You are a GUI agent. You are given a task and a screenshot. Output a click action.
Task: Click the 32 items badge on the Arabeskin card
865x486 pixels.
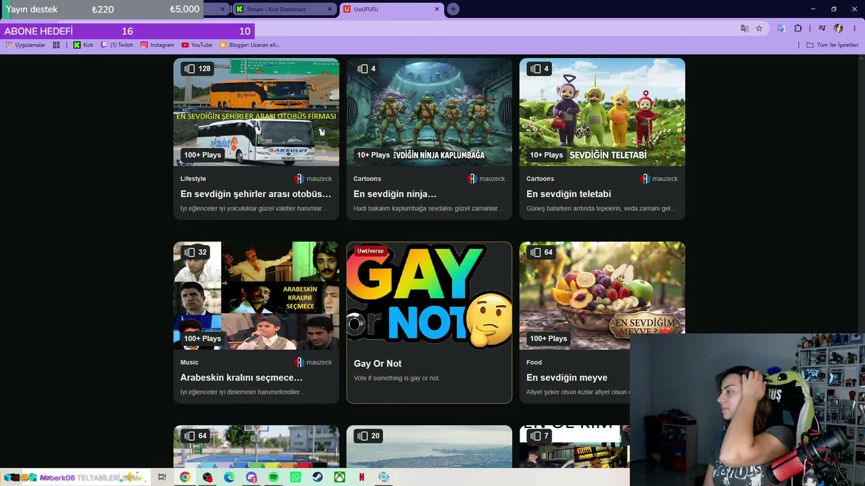point(195,252)
